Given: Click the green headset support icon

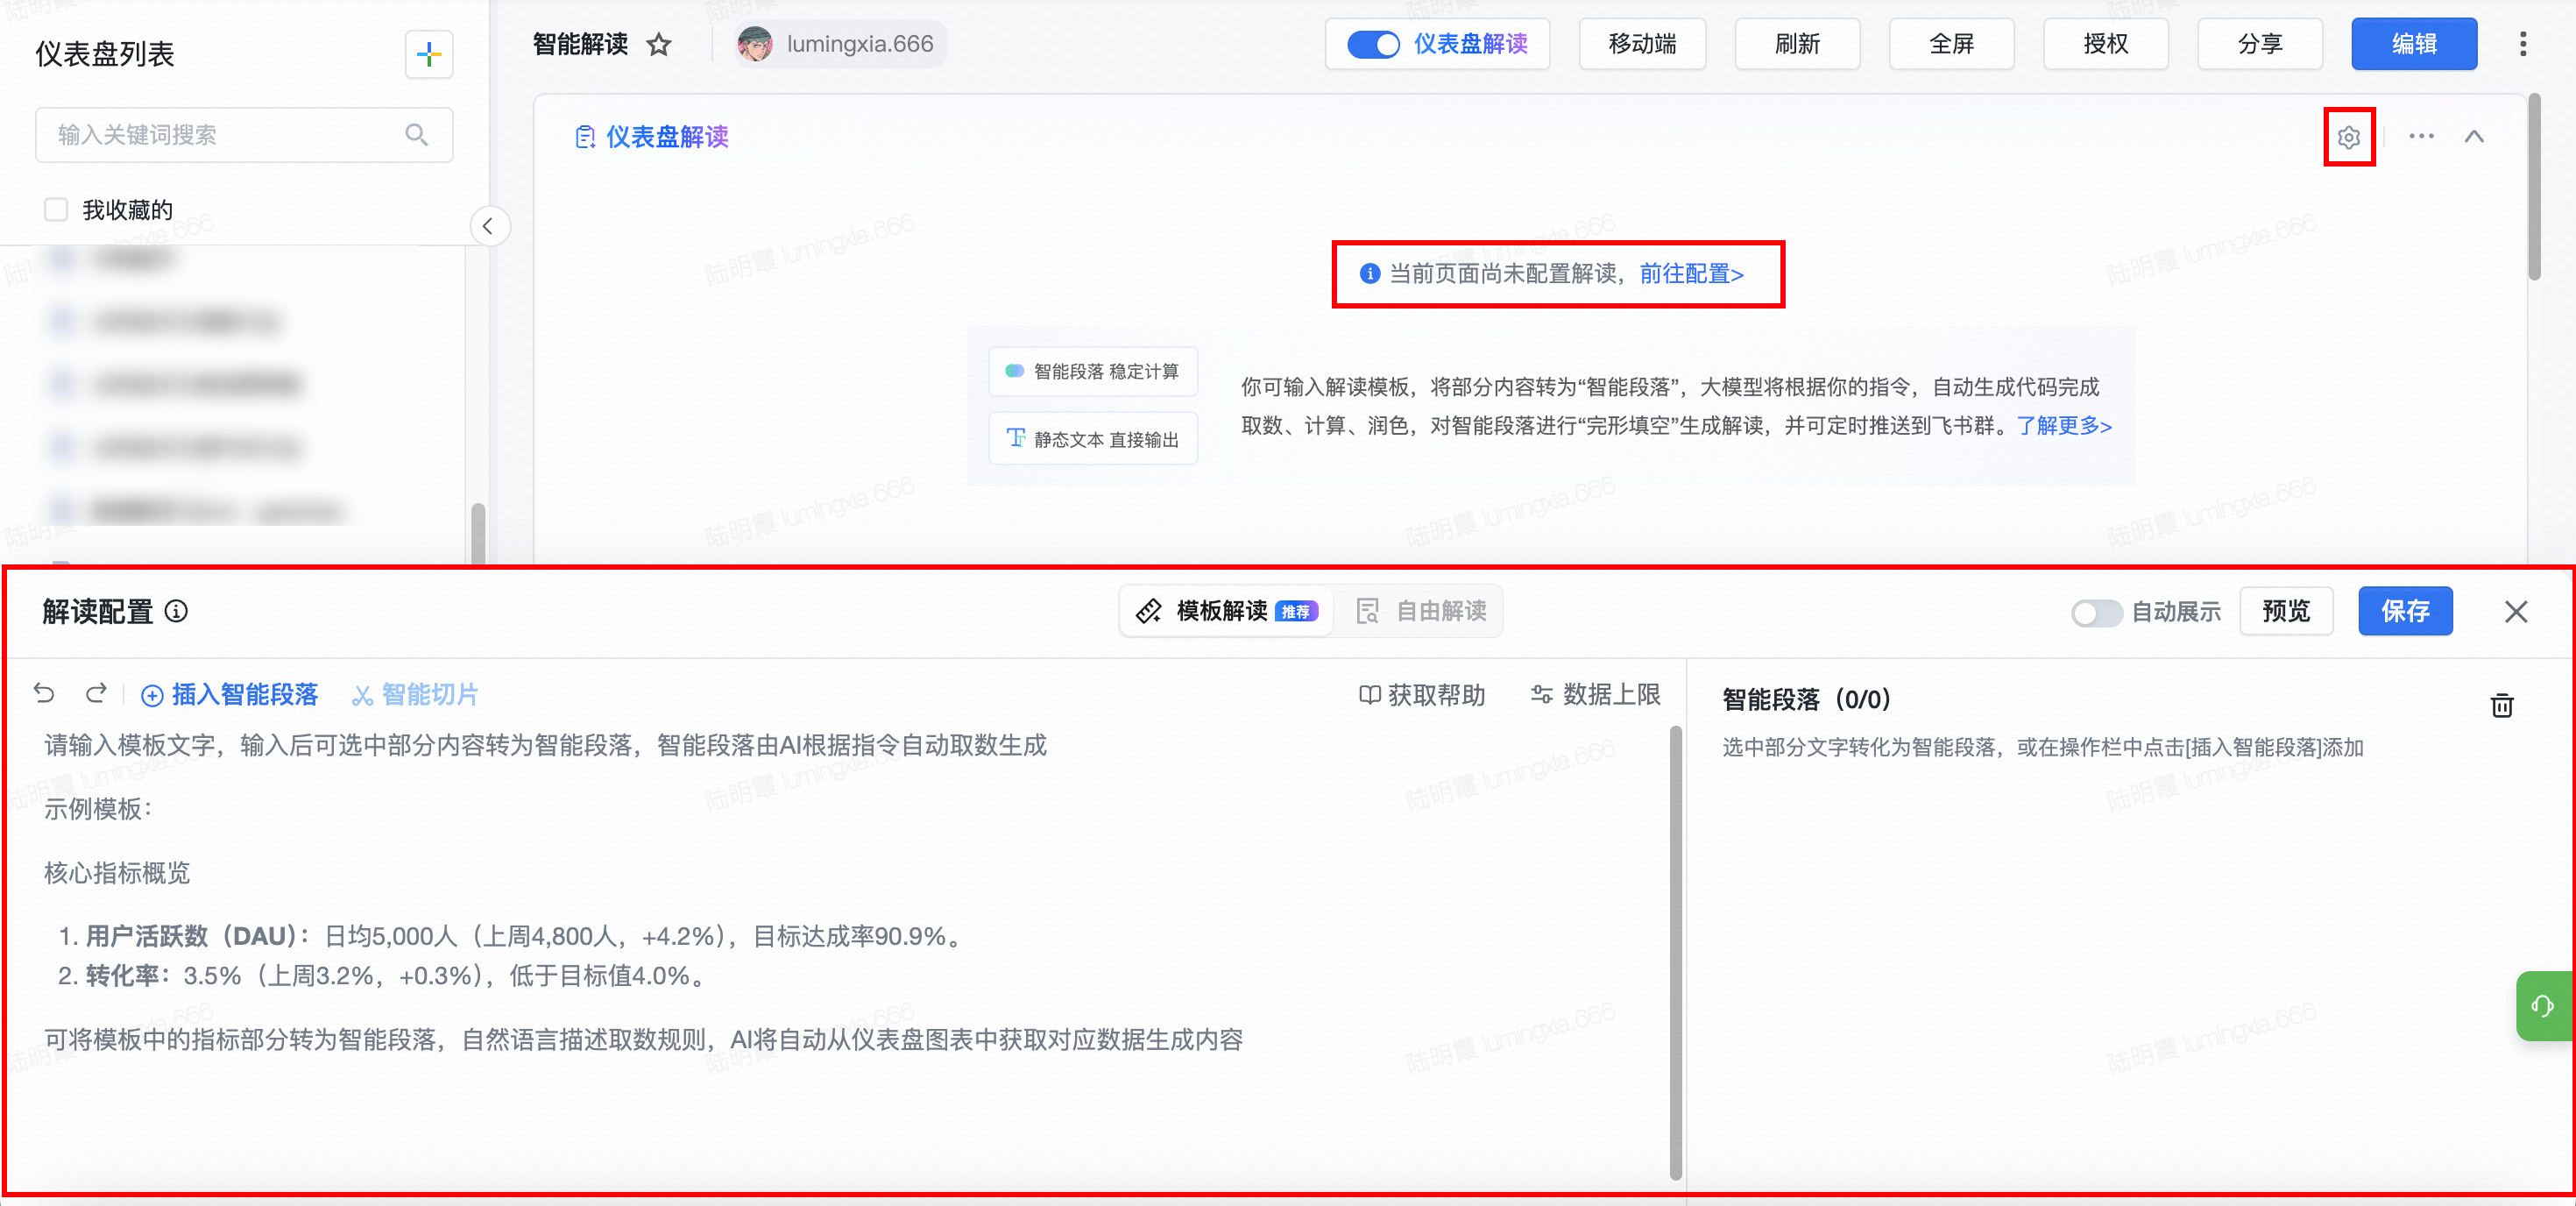Looking at the screenshot, I should coord(2542,1005).
